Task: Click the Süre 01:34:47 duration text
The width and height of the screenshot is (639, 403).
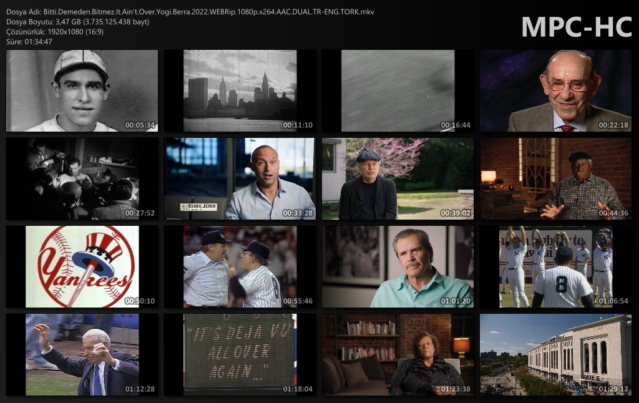Action: [29, 42]
